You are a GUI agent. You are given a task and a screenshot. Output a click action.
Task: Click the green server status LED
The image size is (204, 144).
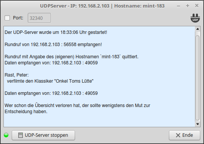coord(6,135)
